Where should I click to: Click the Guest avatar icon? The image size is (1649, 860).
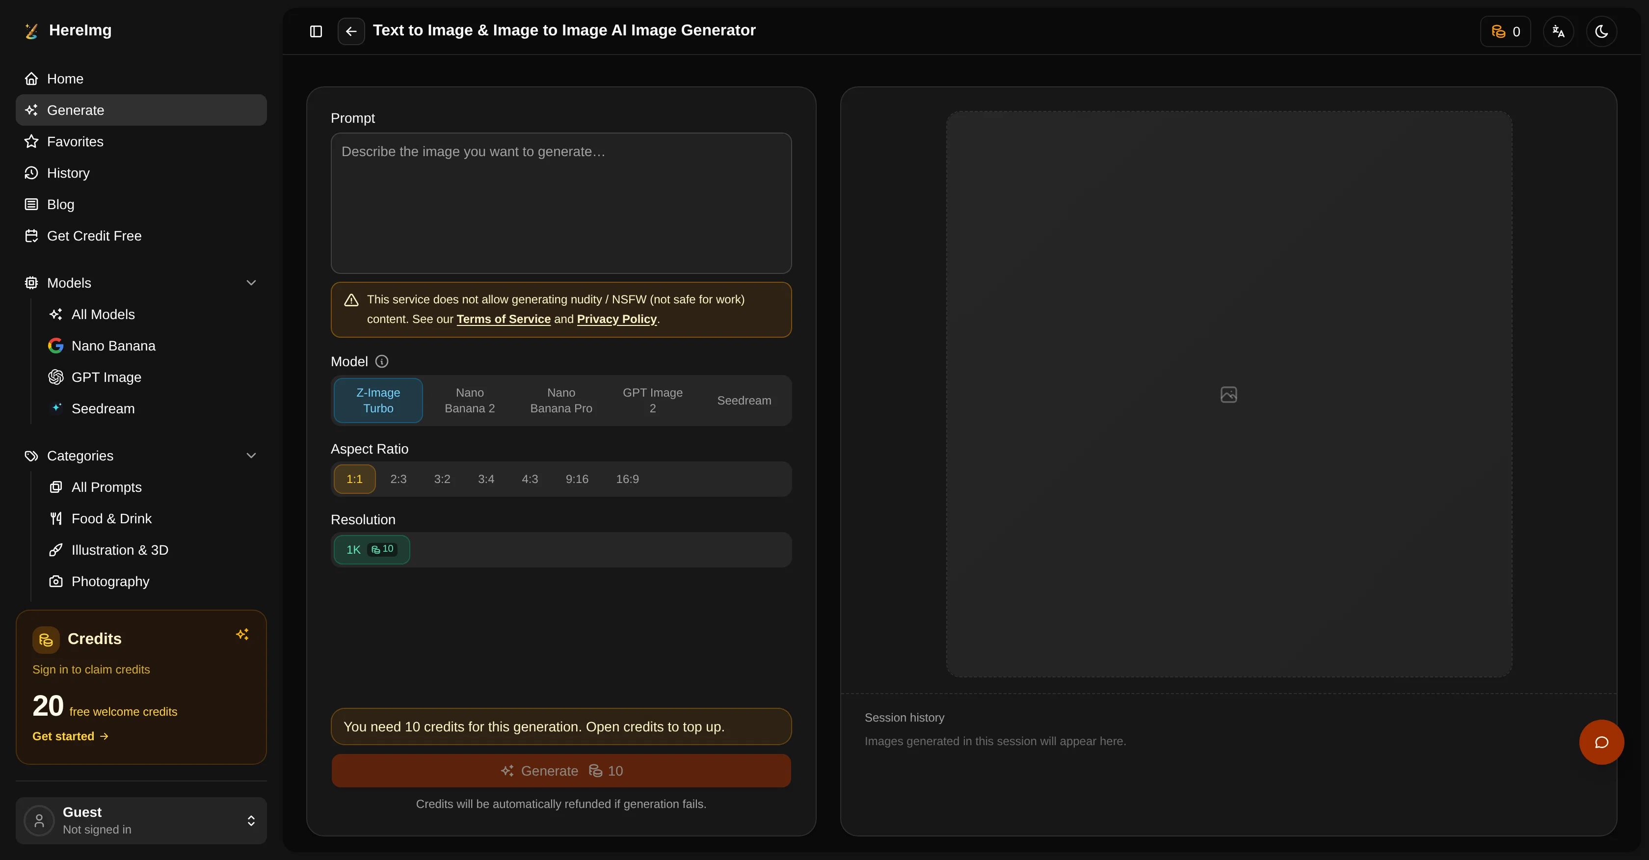(x=39, y=820)
